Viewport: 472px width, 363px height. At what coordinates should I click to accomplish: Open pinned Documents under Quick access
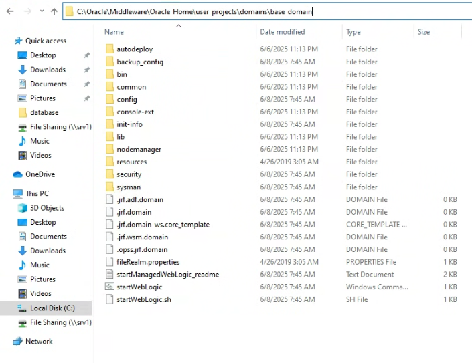click(x=48, y=84)
